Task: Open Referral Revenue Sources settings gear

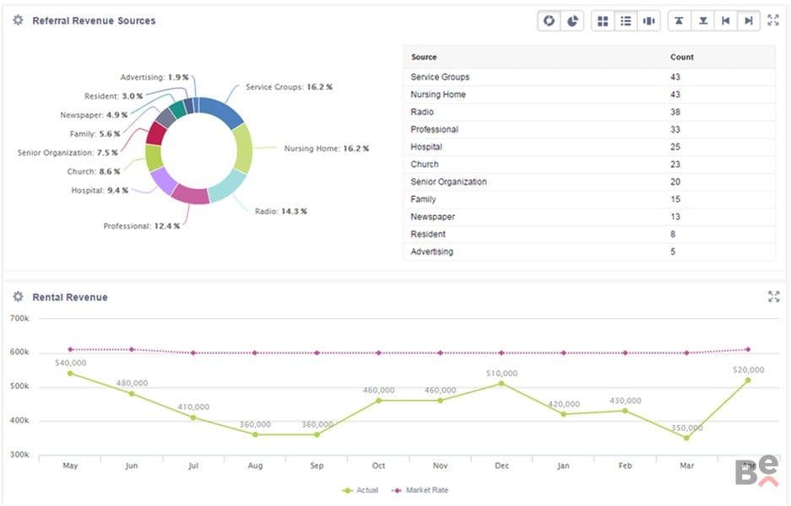Action: point(19,20)
